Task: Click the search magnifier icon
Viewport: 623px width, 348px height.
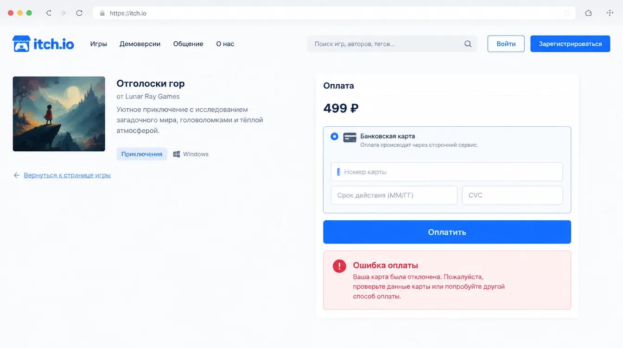Action: tap(468, 44)
